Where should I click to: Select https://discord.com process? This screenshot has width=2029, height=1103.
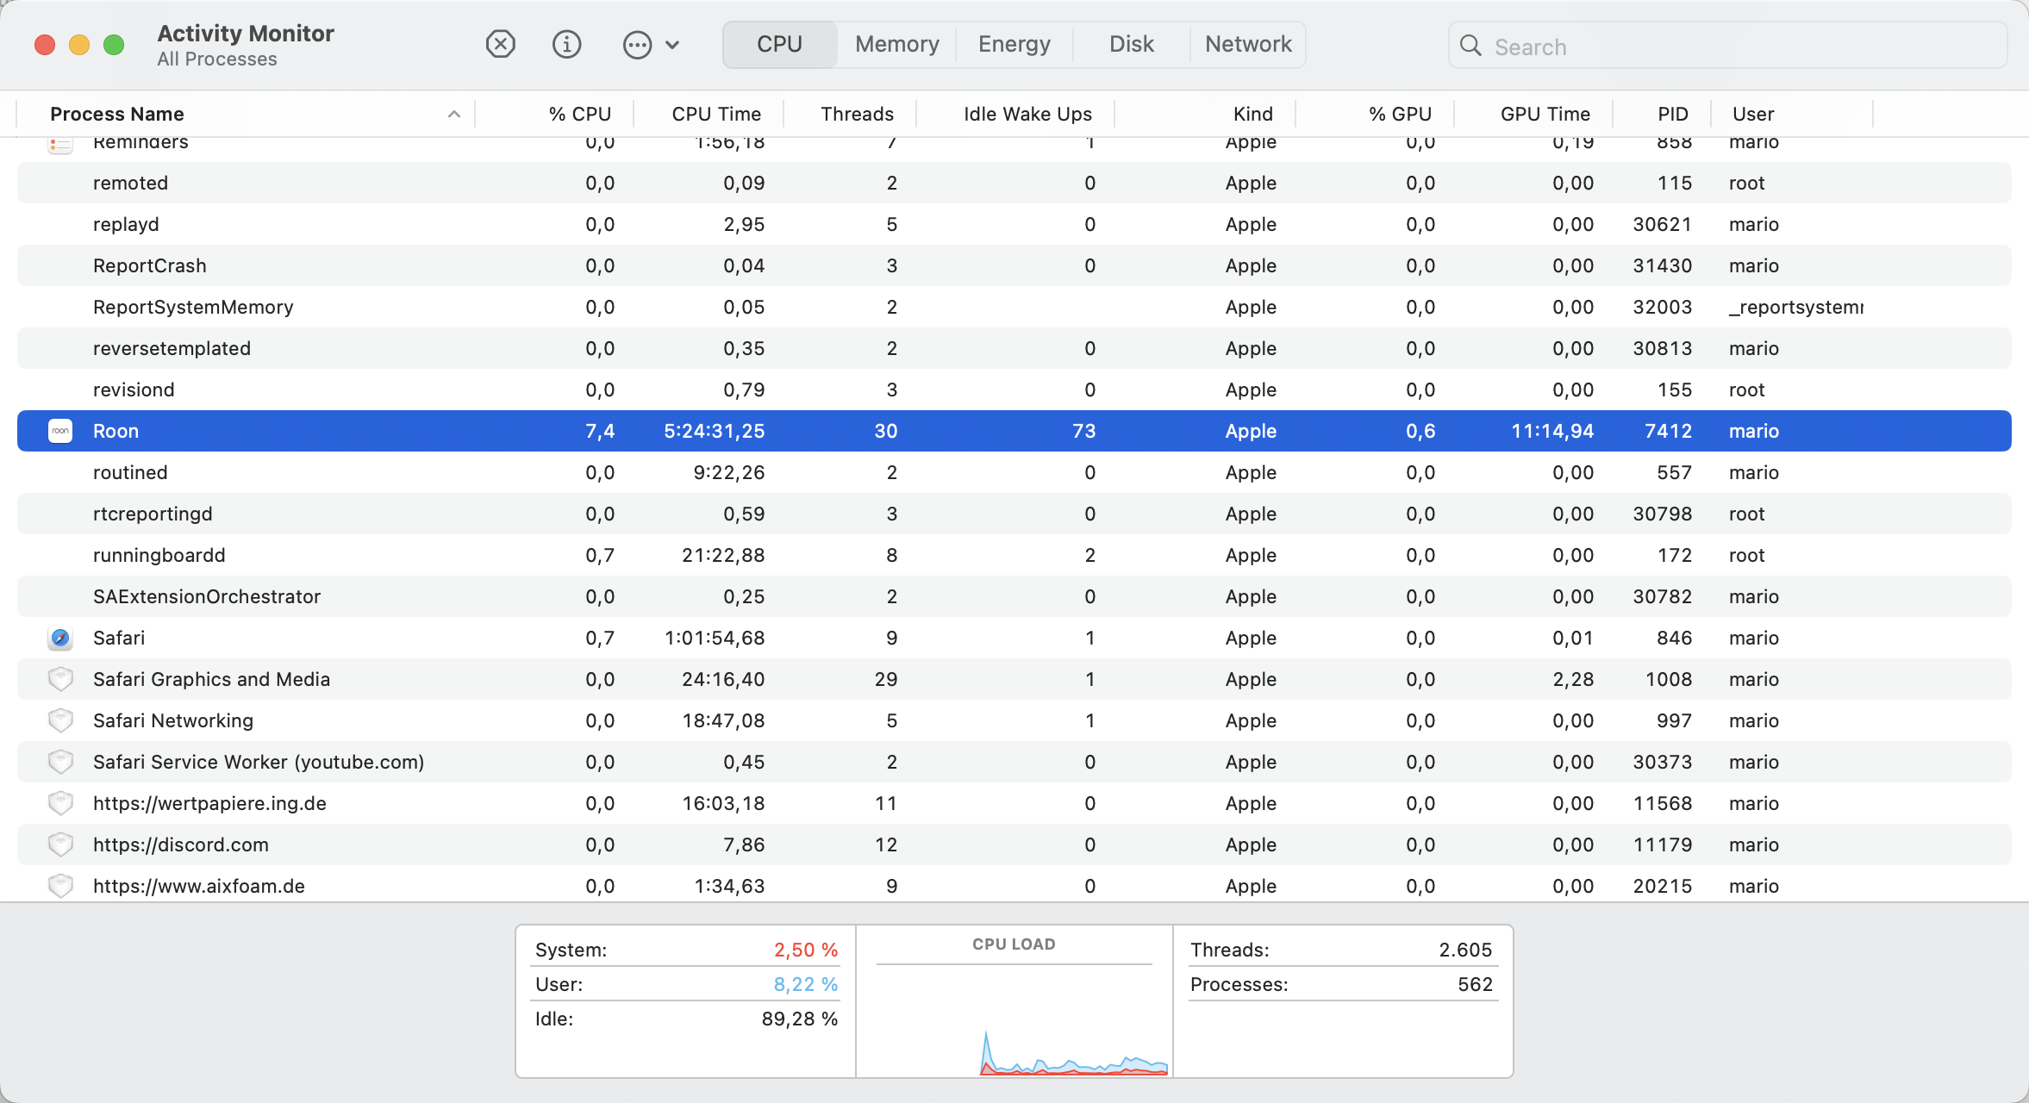click(x=181, y=844)
